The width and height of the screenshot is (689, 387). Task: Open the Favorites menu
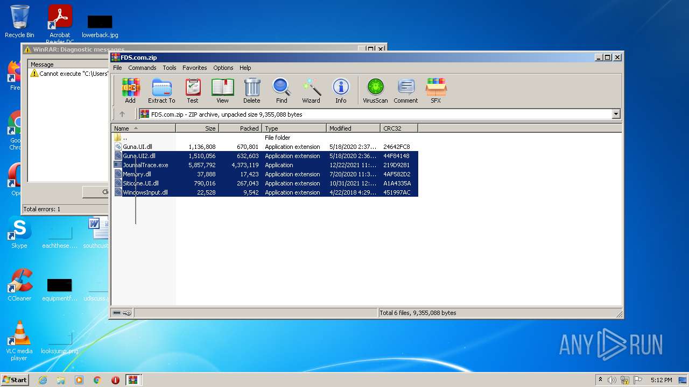coord(195,68)
